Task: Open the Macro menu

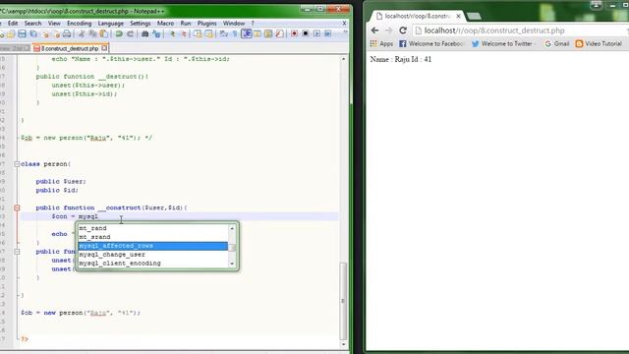Action: pos(165,24)
